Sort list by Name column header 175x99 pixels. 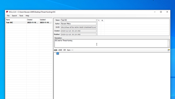16,20
